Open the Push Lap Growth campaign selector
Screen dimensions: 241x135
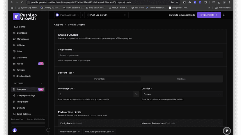point(106,15)
